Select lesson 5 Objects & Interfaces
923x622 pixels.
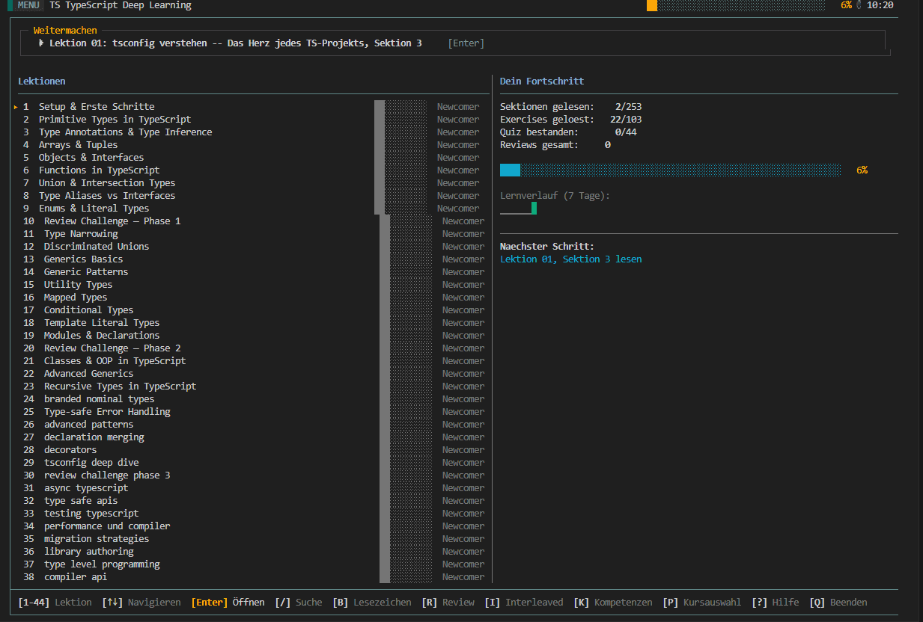(x=251, y=158)
